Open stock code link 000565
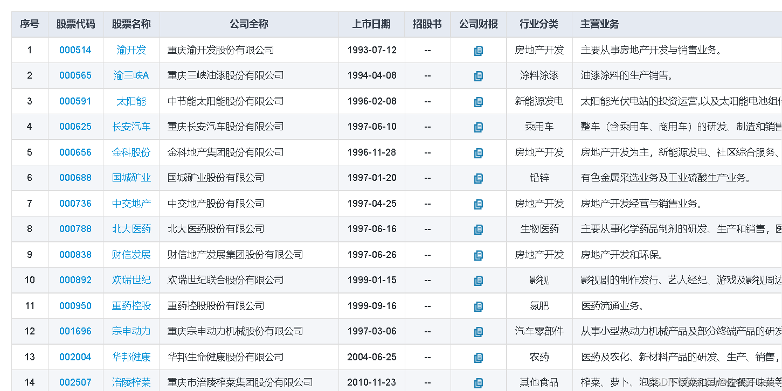Screen dimensions: 782x391 (75, 75)
